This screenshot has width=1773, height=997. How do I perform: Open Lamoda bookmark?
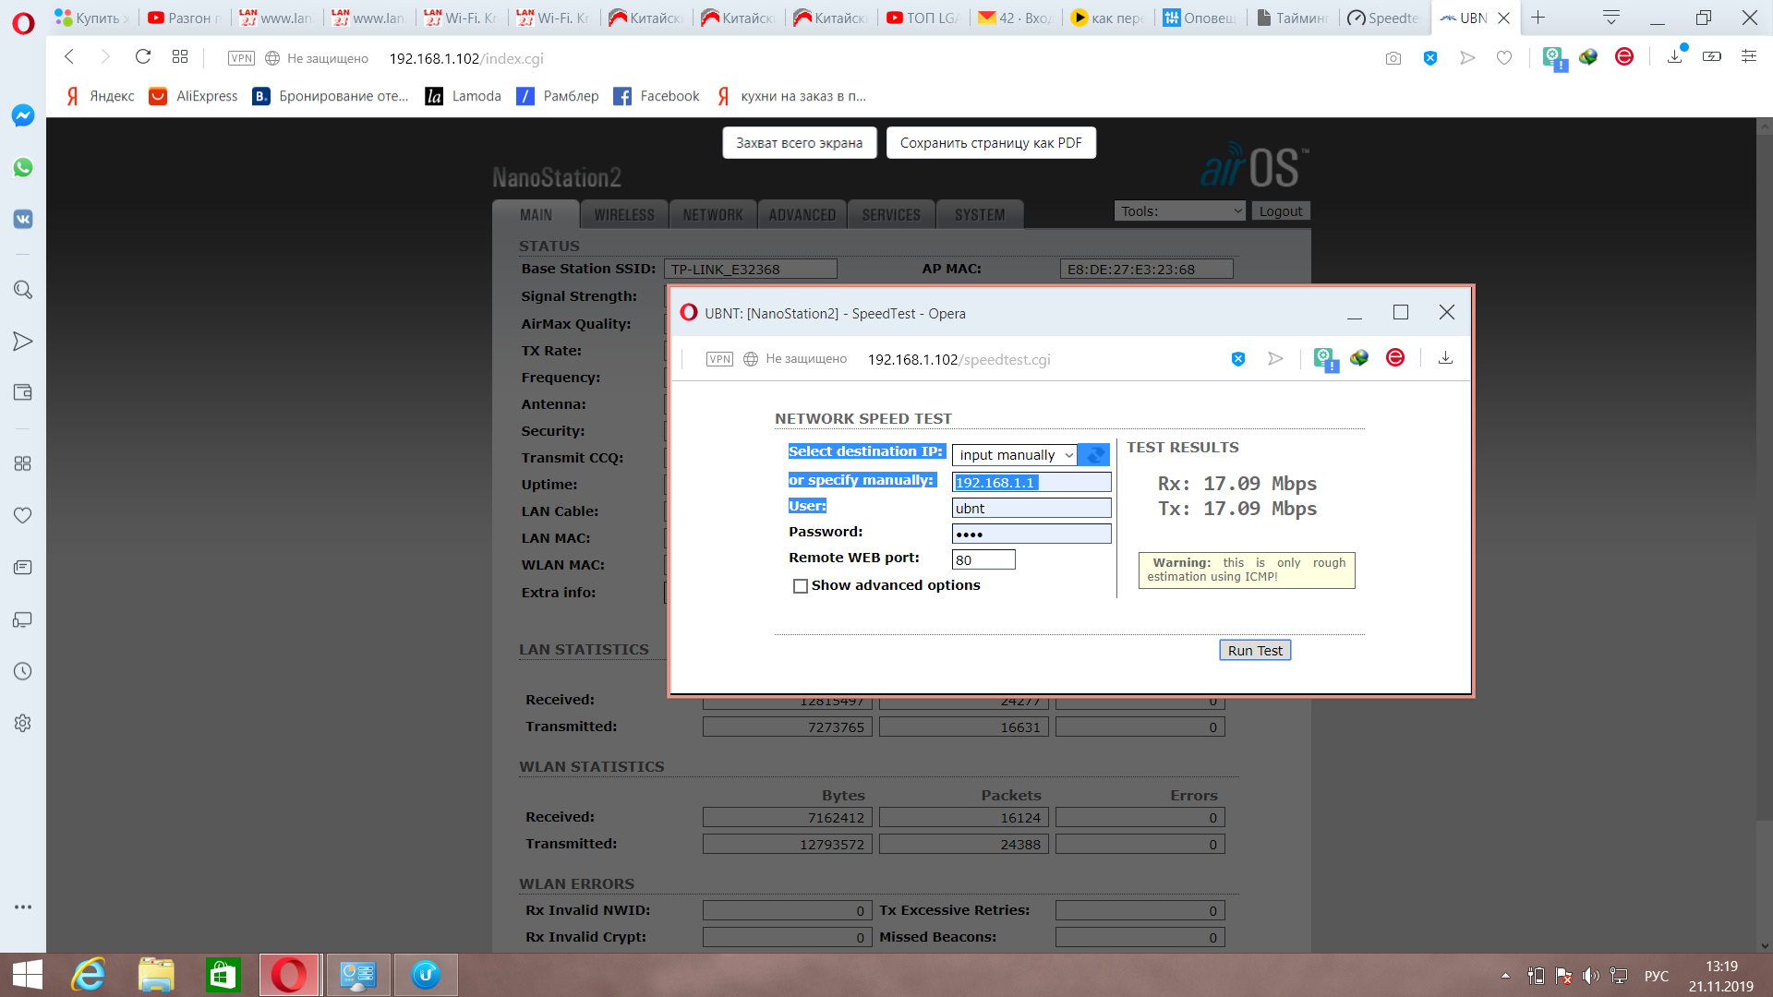coord(464,96)
